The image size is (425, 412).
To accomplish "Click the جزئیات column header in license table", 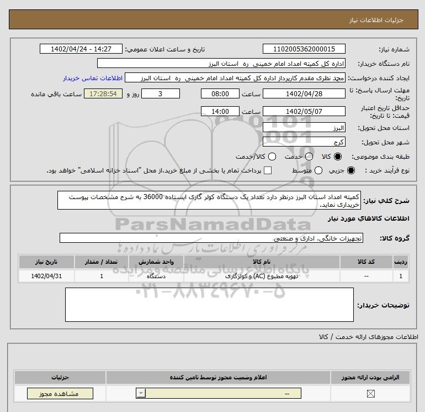I will [x=60, y=377].
